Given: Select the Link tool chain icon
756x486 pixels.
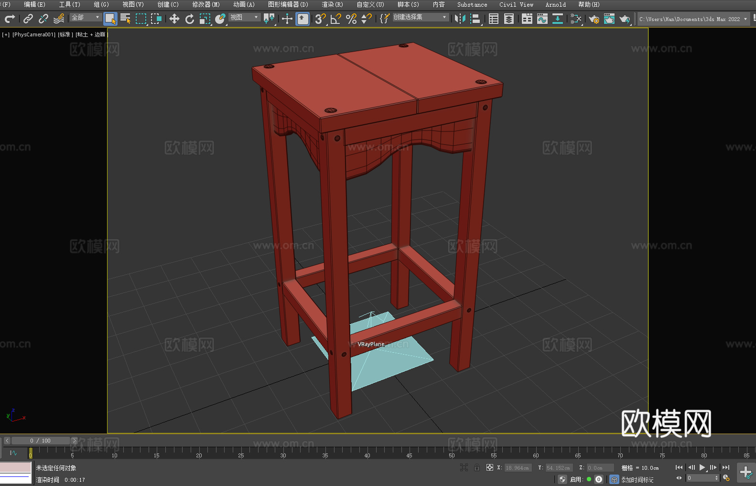Looking at the screenshot, I should pyautogui.click(x=28, y=19).
